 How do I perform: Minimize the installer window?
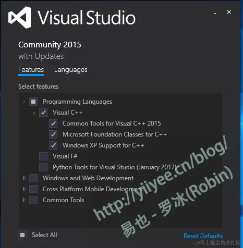tap(215, 13)
